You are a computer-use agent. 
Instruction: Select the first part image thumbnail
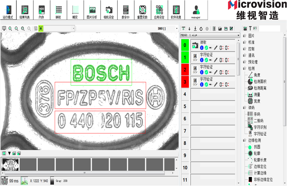[10, 164]
